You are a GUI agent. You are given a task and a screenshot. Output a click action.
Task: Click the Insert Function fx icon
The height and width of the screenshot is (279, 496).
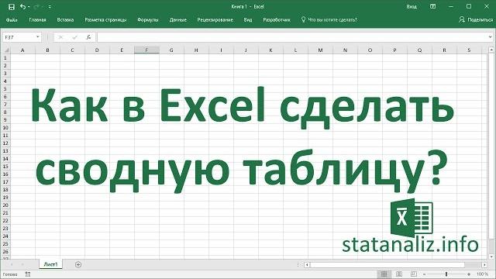[88, 37]
